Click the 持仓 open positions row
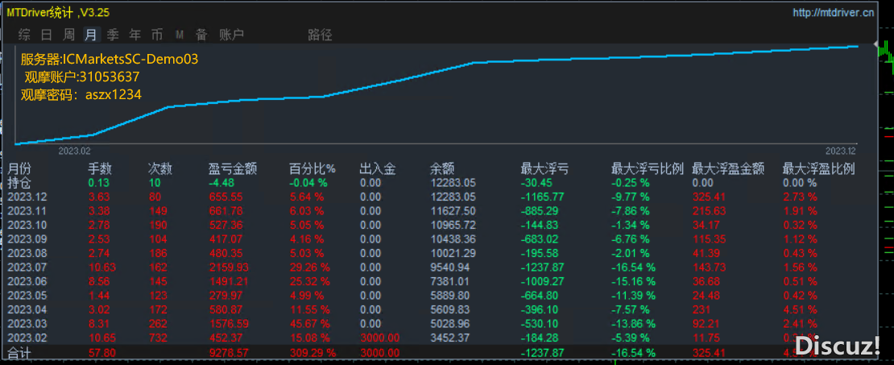The height and width of the screenshot is (365, 894). (x=19, y=183)
